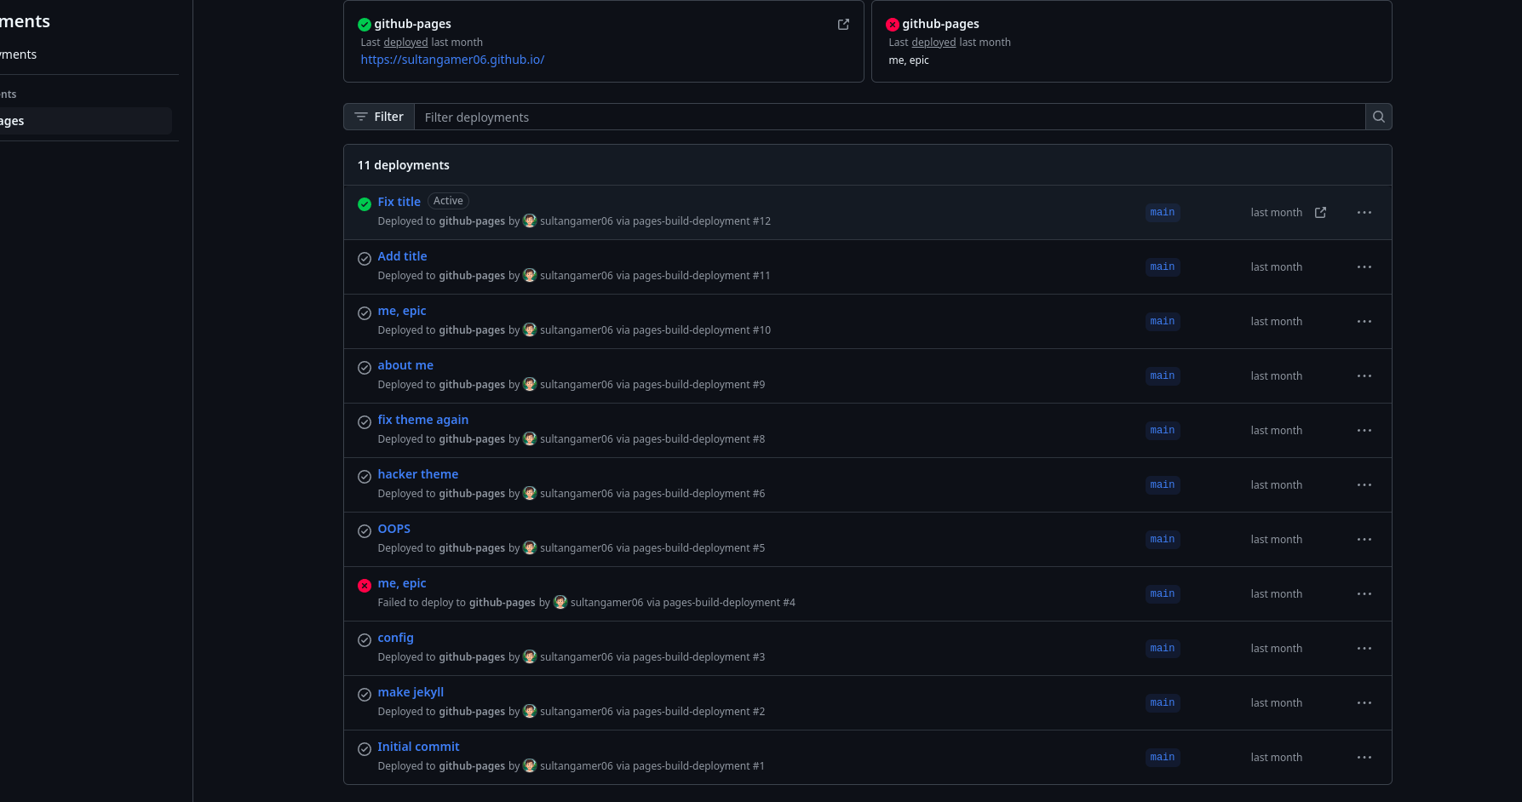This screenshot has width=1522, height=802.
Task: Open the hacker theme deployment link
Action: (x=417, y=474)
